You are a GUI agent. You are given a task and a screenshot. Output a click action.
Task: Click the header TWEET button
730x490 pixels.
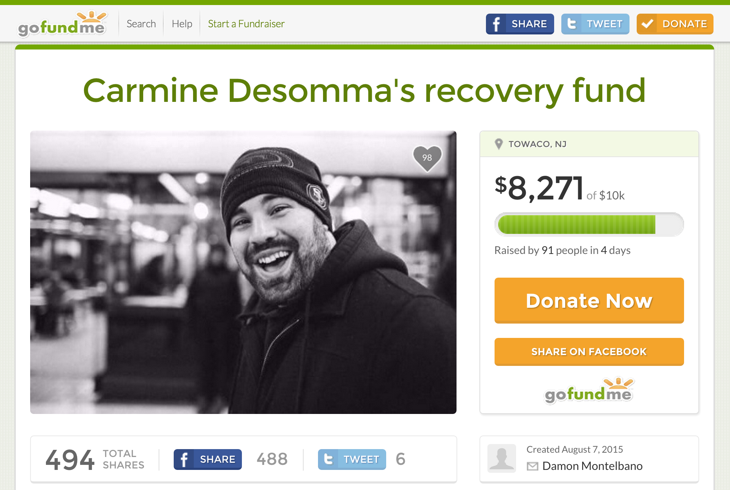(595, 24)
